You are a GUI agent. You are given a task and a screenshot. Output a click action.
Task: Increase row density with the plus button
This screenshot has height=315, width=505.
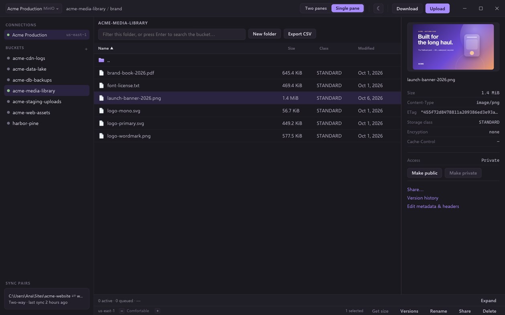158,311
